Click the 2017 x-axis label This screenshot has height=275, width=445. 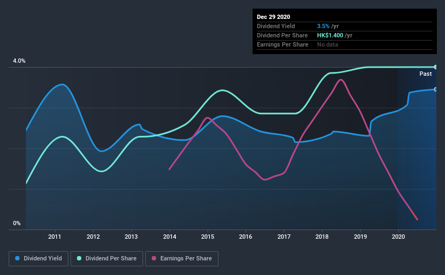tap(284, 237)
